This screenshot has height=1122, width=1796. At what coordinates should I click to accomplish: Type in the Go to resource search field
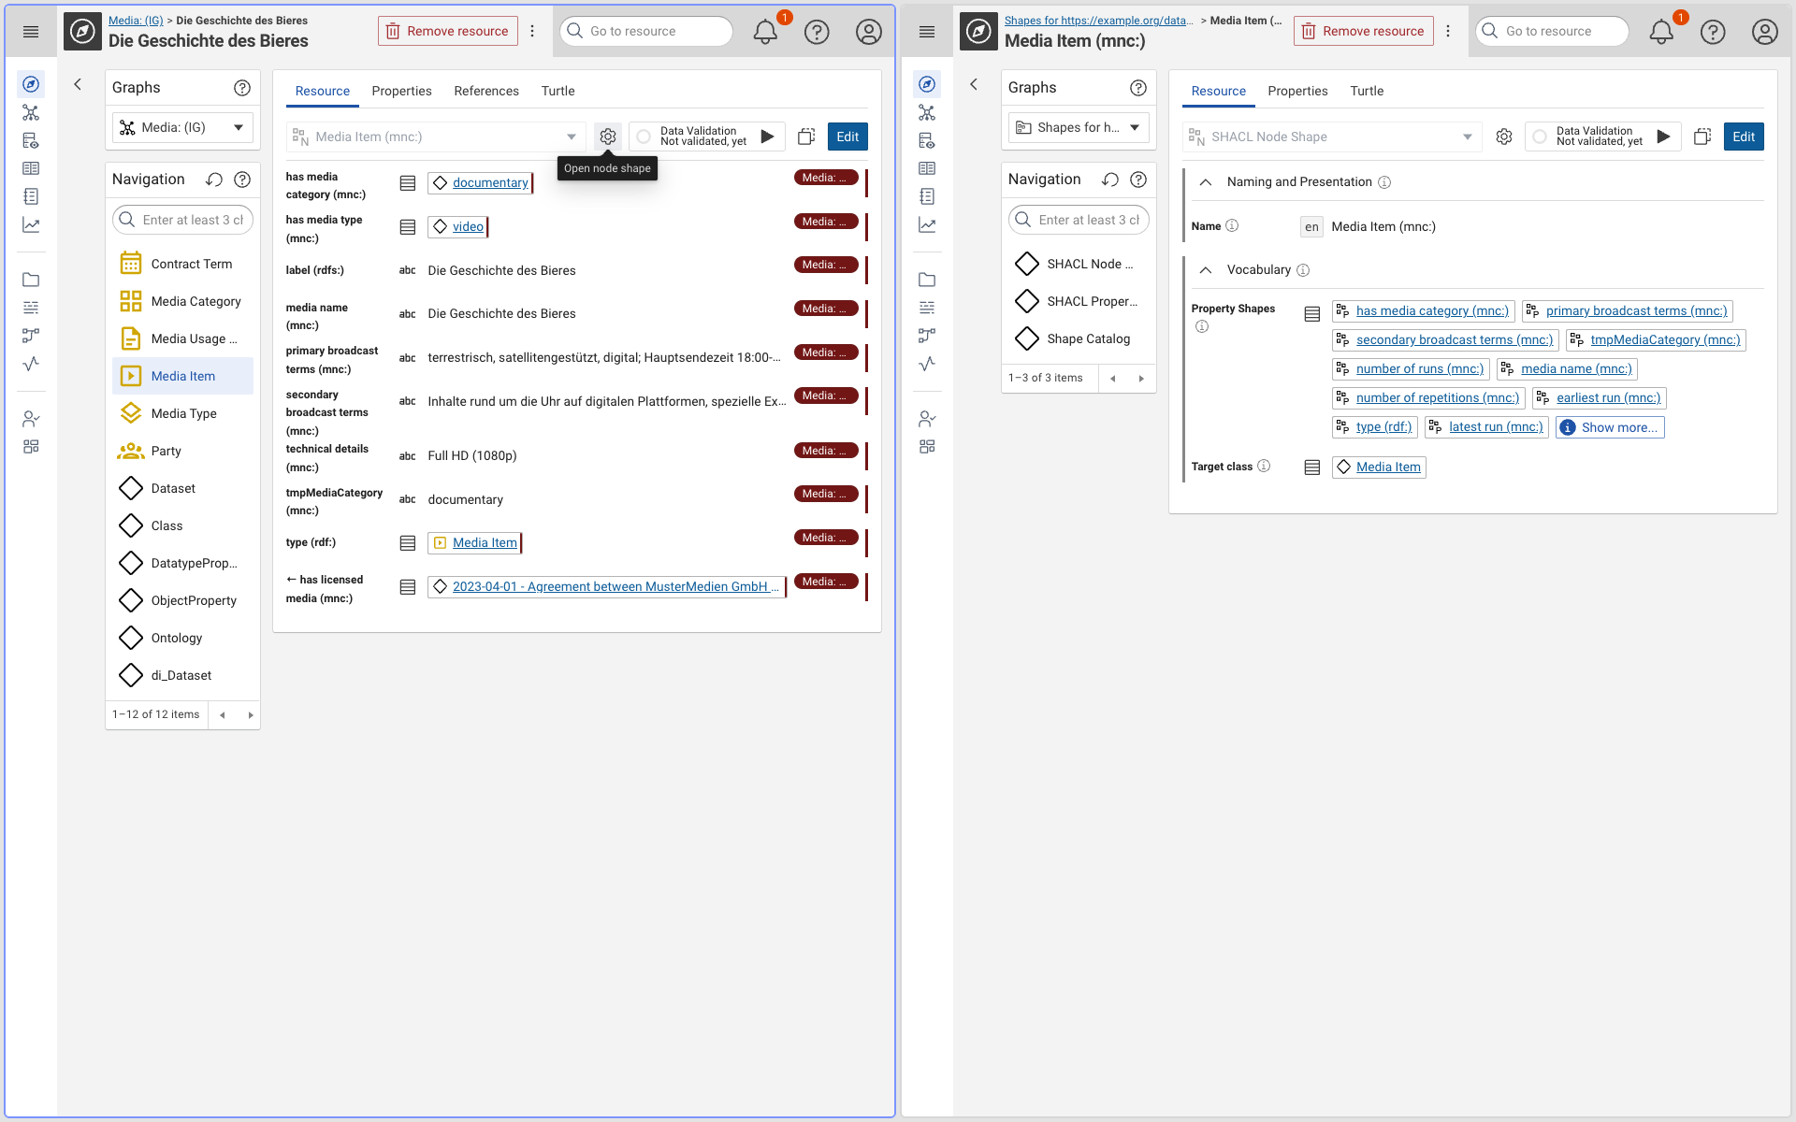[645, 31]
